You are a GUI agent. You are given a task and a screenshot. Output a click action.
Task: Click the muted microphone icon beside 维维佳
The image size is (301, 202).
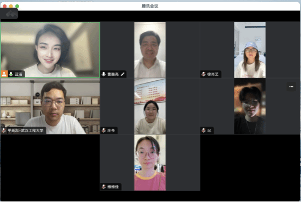[x=104, y=187]
